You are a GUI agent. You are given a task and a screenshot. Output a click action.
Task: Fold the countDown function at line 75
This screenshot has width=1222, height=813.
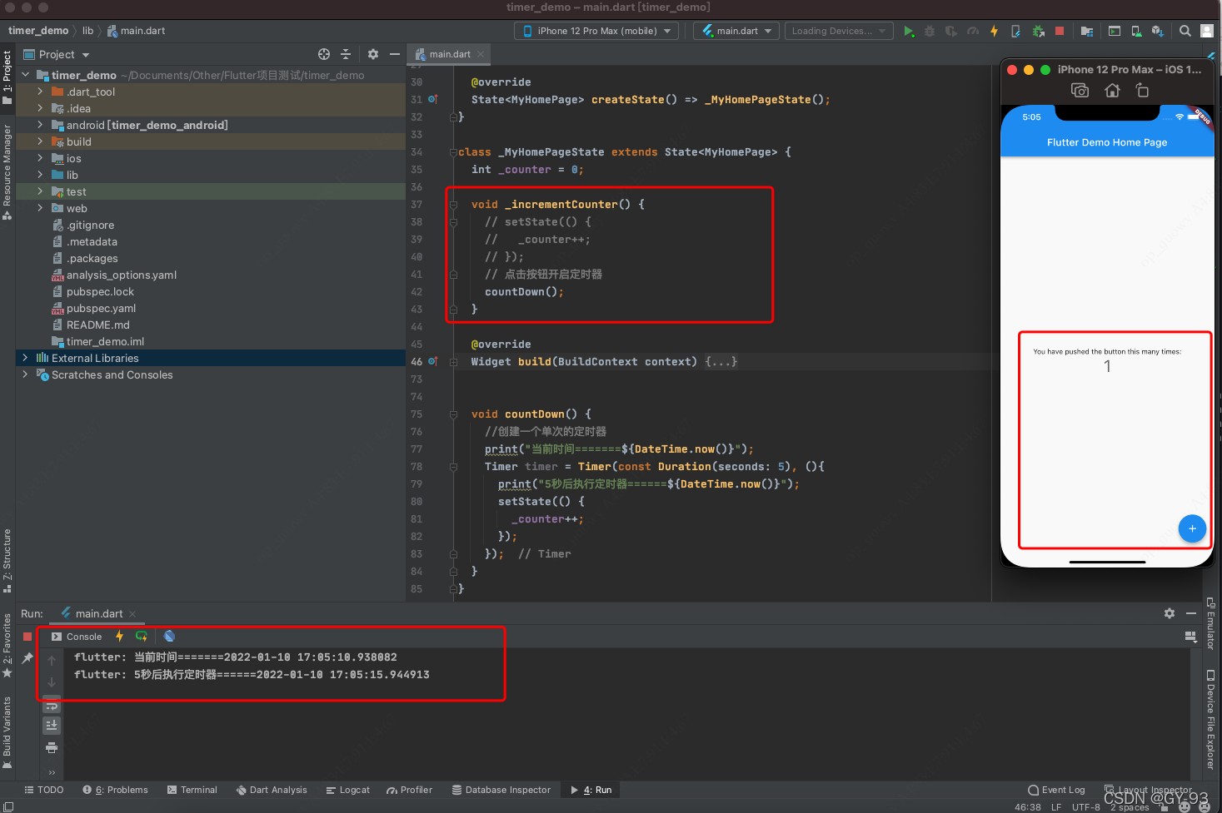453,414
